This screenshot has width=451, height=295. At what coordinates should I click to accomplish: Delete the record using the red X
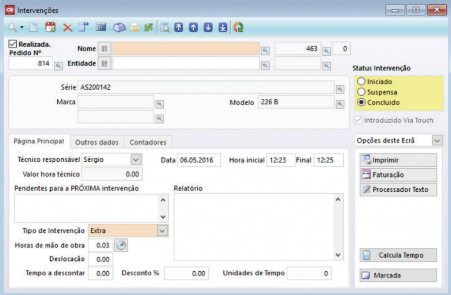click(x=67, y=28)
